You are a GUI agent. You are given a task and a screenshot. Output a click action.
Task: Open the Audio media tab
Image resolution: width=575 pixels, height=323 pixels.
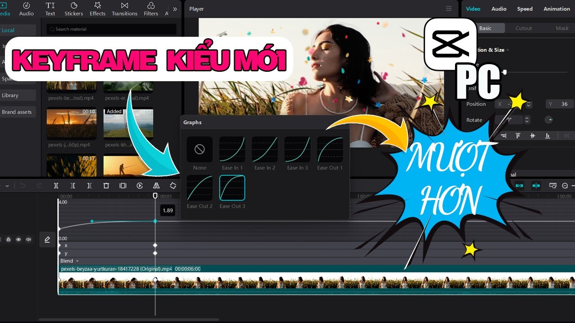[x=27, y=9]
